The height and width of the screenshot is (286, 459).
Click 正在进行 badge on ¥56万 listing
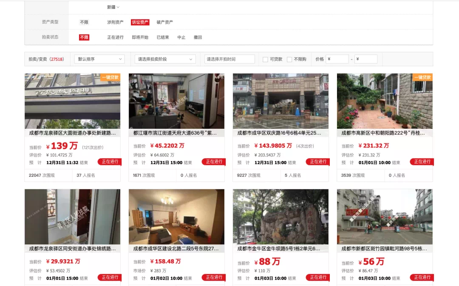coord(422,278)
